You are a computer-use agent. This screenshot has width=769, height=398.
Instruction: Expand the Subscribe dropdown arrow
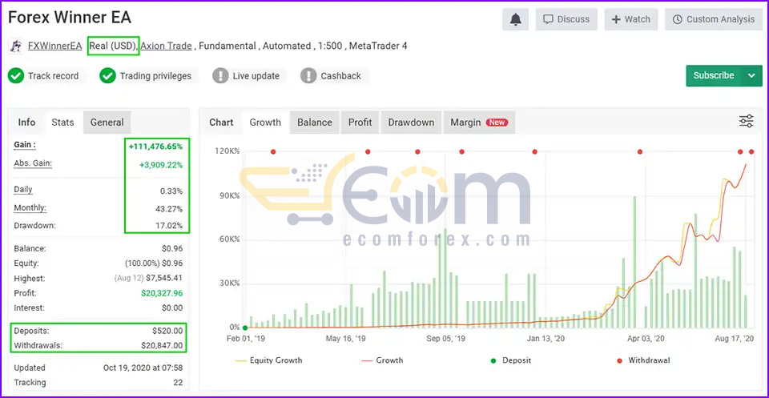click(751, 75)
